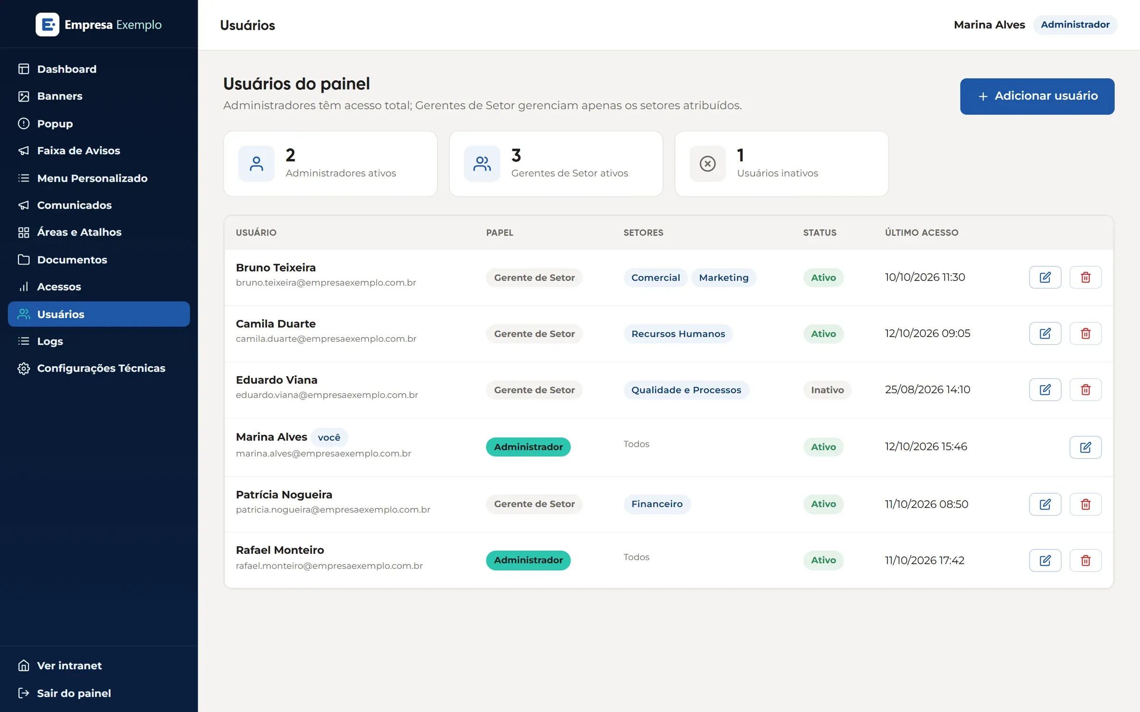This screenshot has width=1140, height=712.
Task: Open Áreas e Atalhos
Action: 99,232
